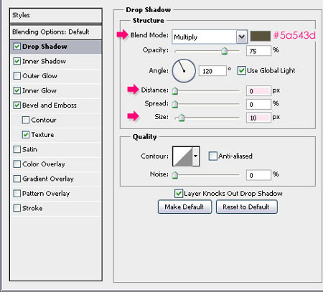Screen dimensions: 323x292
Task: Click the Noise slider handle
Action: coord(175,175)
